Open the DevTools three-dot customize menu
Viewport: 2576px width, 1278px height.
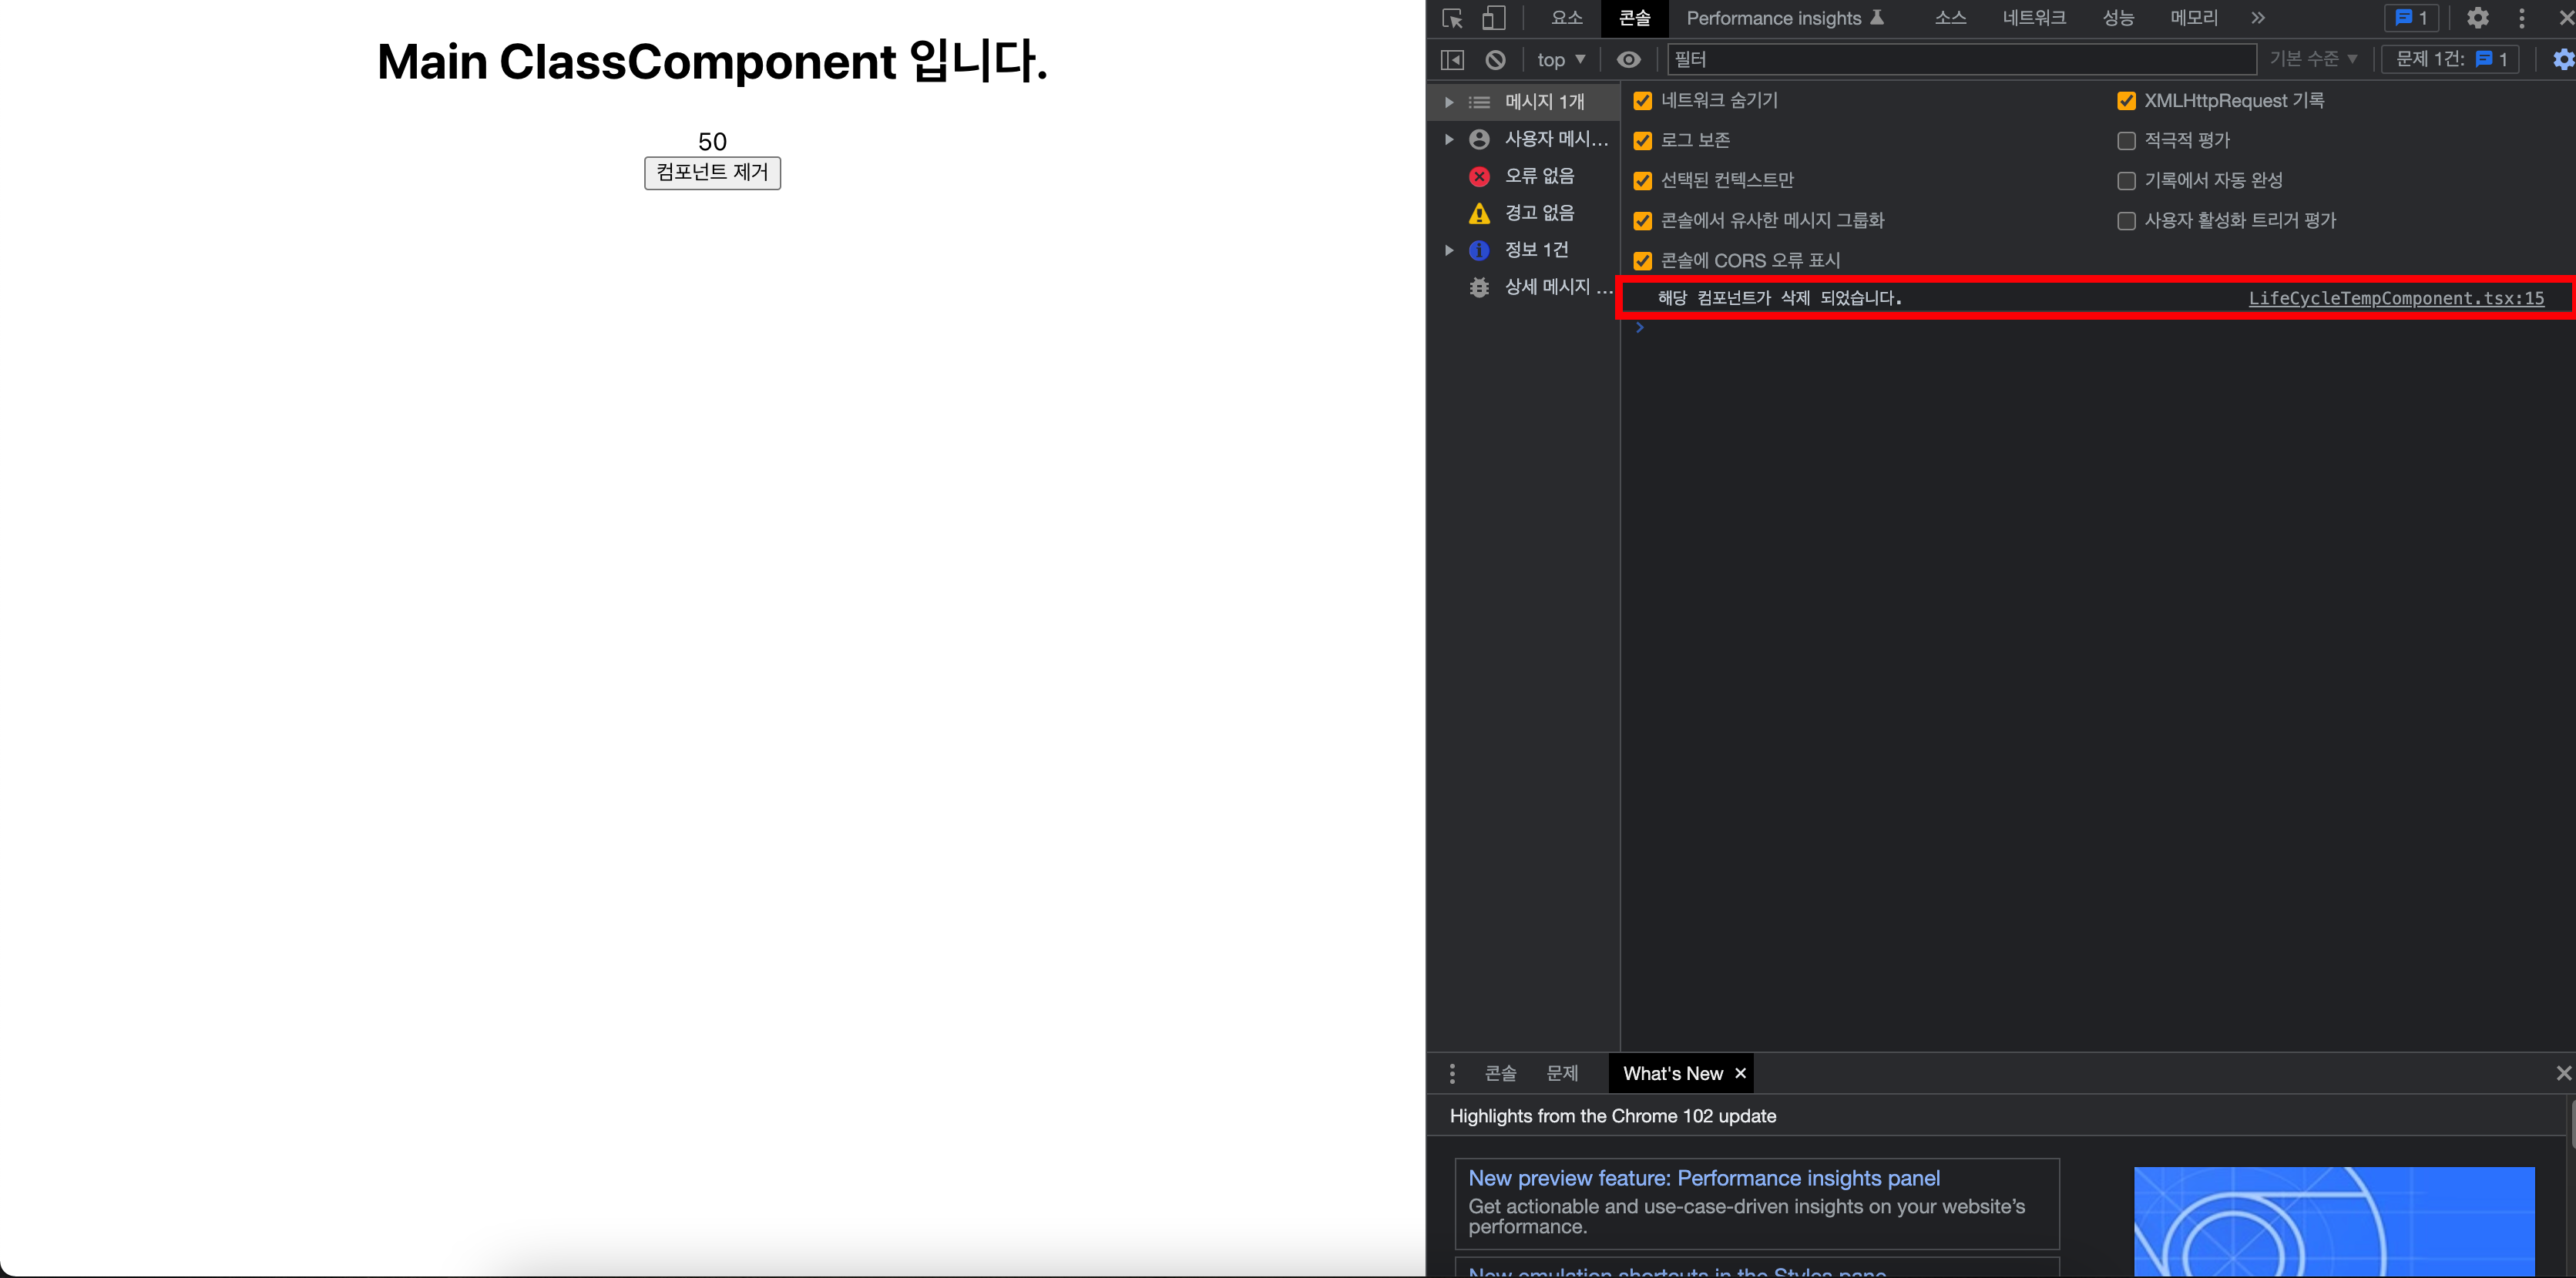[x=2521, y=18]
